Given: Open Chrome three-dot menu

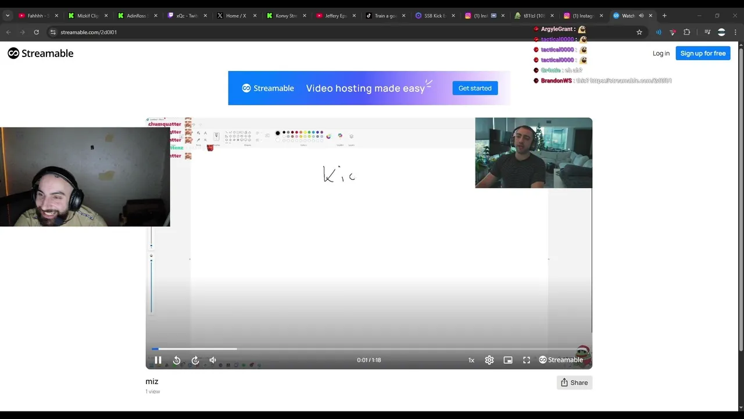Looking at the screenshot, I should coord(736,32).
